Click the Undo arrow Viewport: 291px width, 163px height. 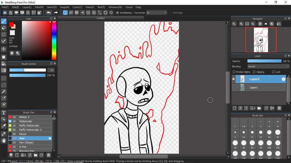click(x=49, y=12)
